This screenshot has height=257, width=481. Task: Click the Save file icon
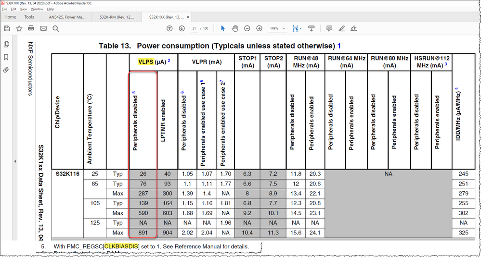click(x=7, y=28)
